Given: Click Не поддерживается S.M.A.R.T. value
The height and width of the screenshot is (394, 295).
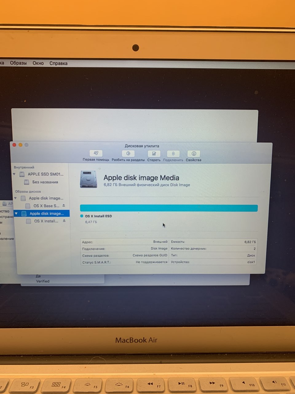Looking at the screenshot, I should (151, 262).
